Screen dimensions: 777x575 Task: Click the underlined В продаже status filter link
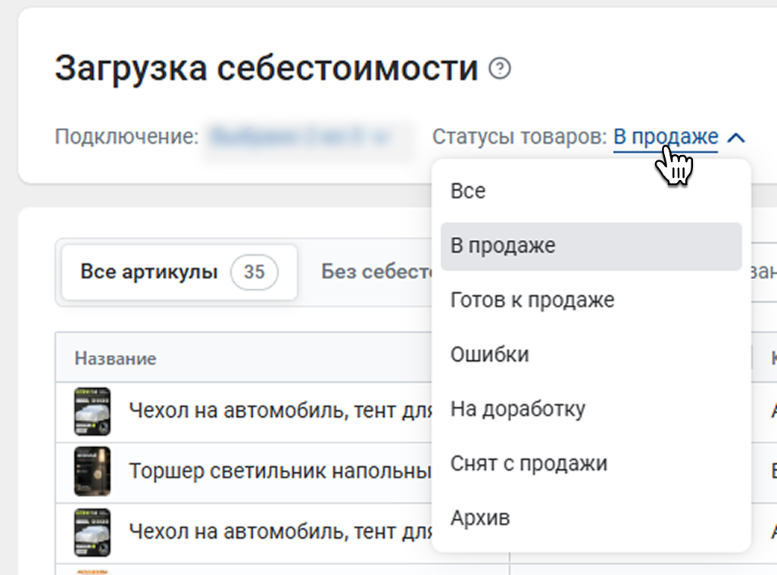click(x=665, y=138)
